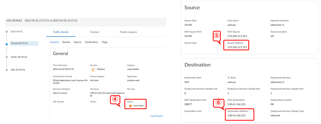Jump to the Flags section link
The width and height of the screenshot is (321, 124).
[105, 42]
